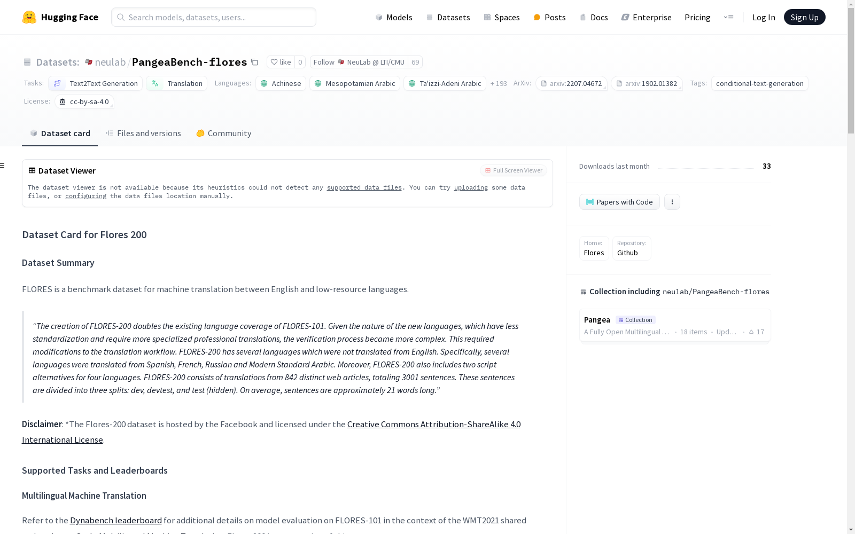Click the Papers with Code button

point(619,202)
